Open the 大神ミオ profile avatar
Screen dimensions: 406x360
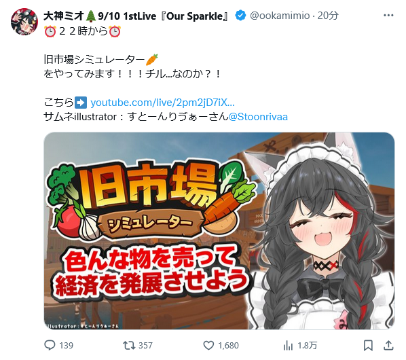(x=24, y=22)
